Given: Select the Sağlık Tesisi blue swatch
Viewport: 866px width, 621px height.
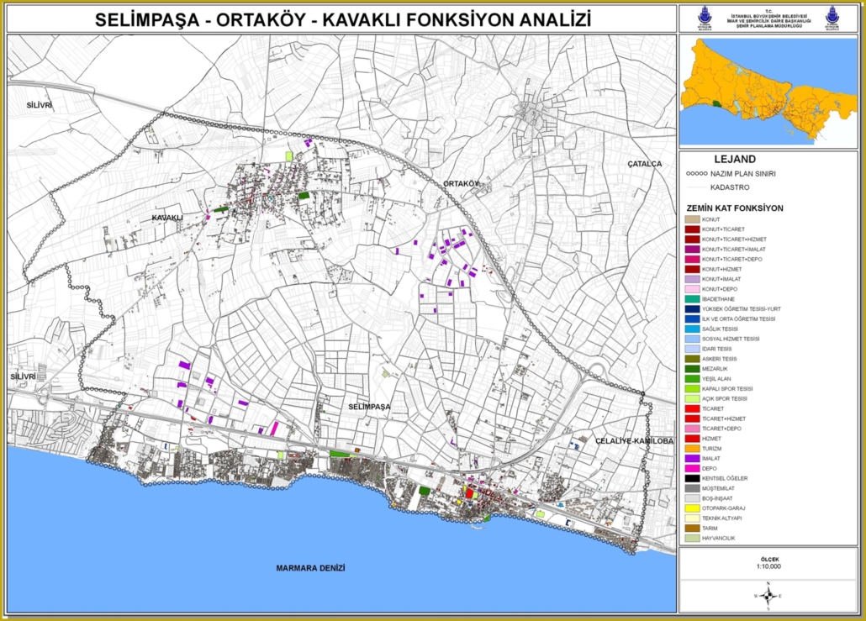Looking at the screenshot, I should pos(691,329).
